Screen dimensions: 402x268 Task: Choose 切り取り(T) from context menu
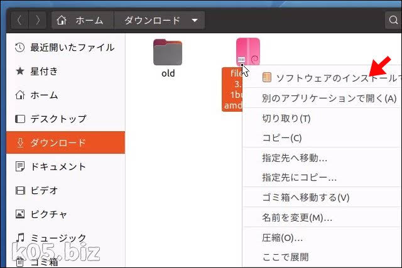pyautogui.click(x=322, y=119)
